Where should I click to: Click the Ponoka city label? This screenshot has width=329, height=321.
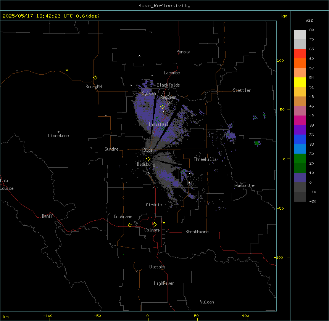pyautogui.click(x=183, y=52)
